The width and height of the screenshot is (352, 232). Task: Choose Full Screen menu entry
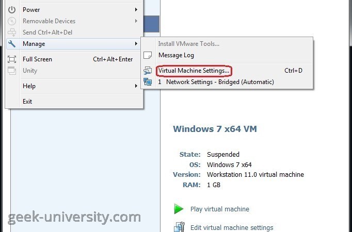74,59
